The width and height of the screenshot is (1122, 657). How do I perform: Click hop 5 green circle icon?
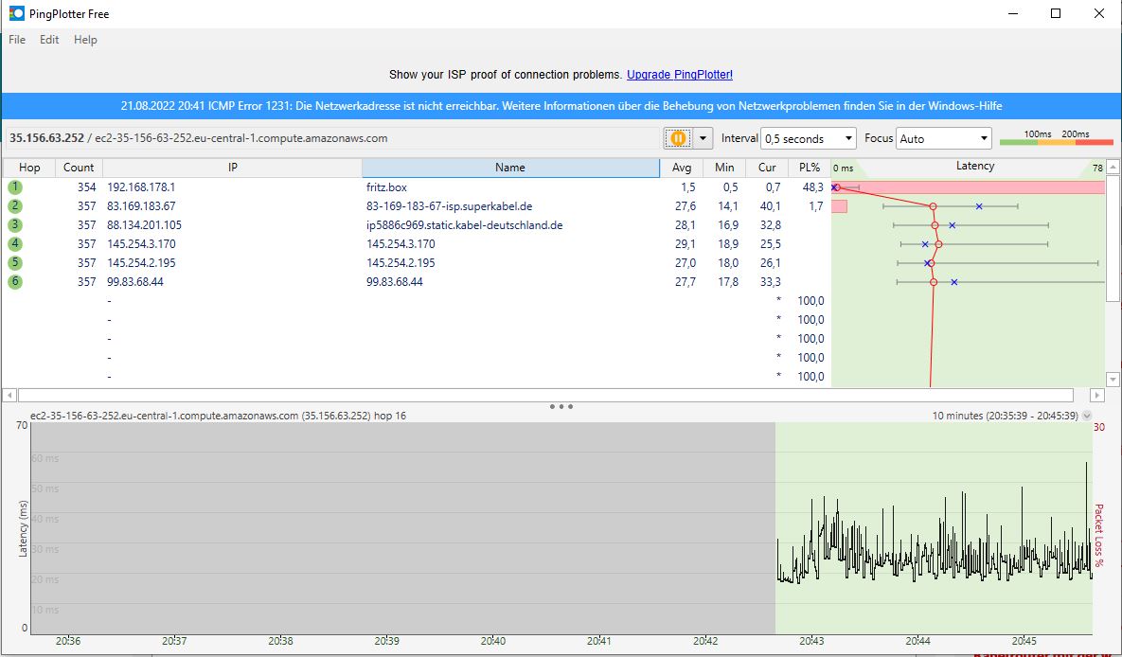click(x=15, y=263)
